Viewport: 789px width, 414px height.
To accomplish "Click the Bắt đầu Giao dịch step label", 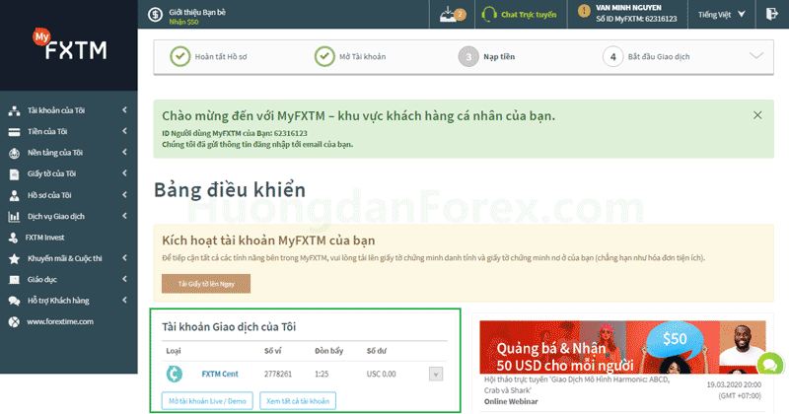I will pyautogui.click(x=659, y=57).
